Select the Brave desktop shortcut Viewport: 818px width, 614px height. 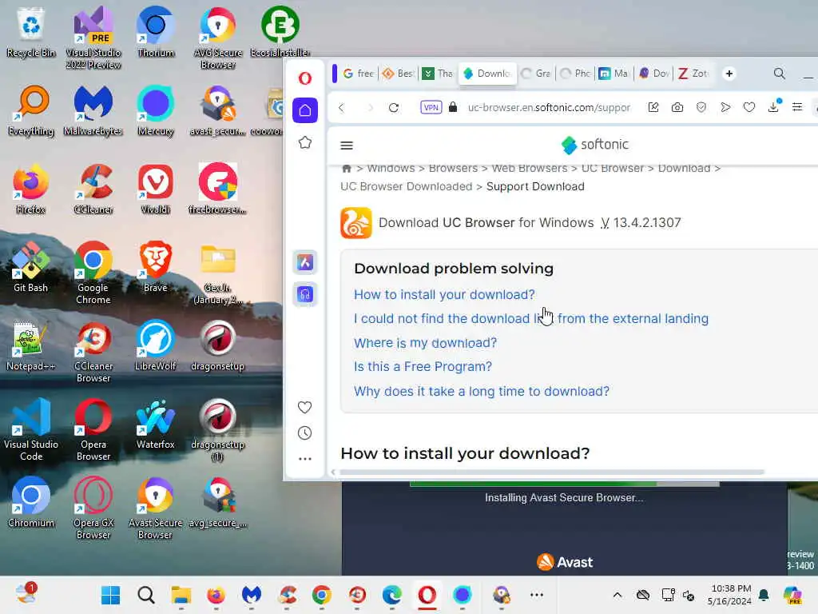pos(156,267)
